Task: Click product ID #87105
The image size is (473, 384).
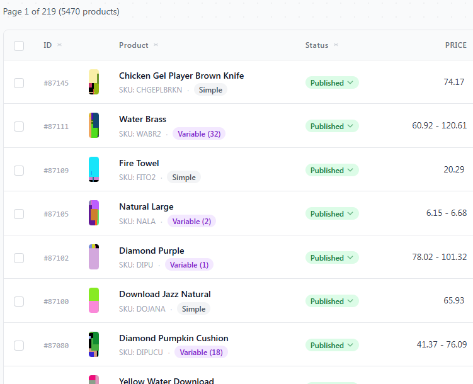Action: coord(56,214)
